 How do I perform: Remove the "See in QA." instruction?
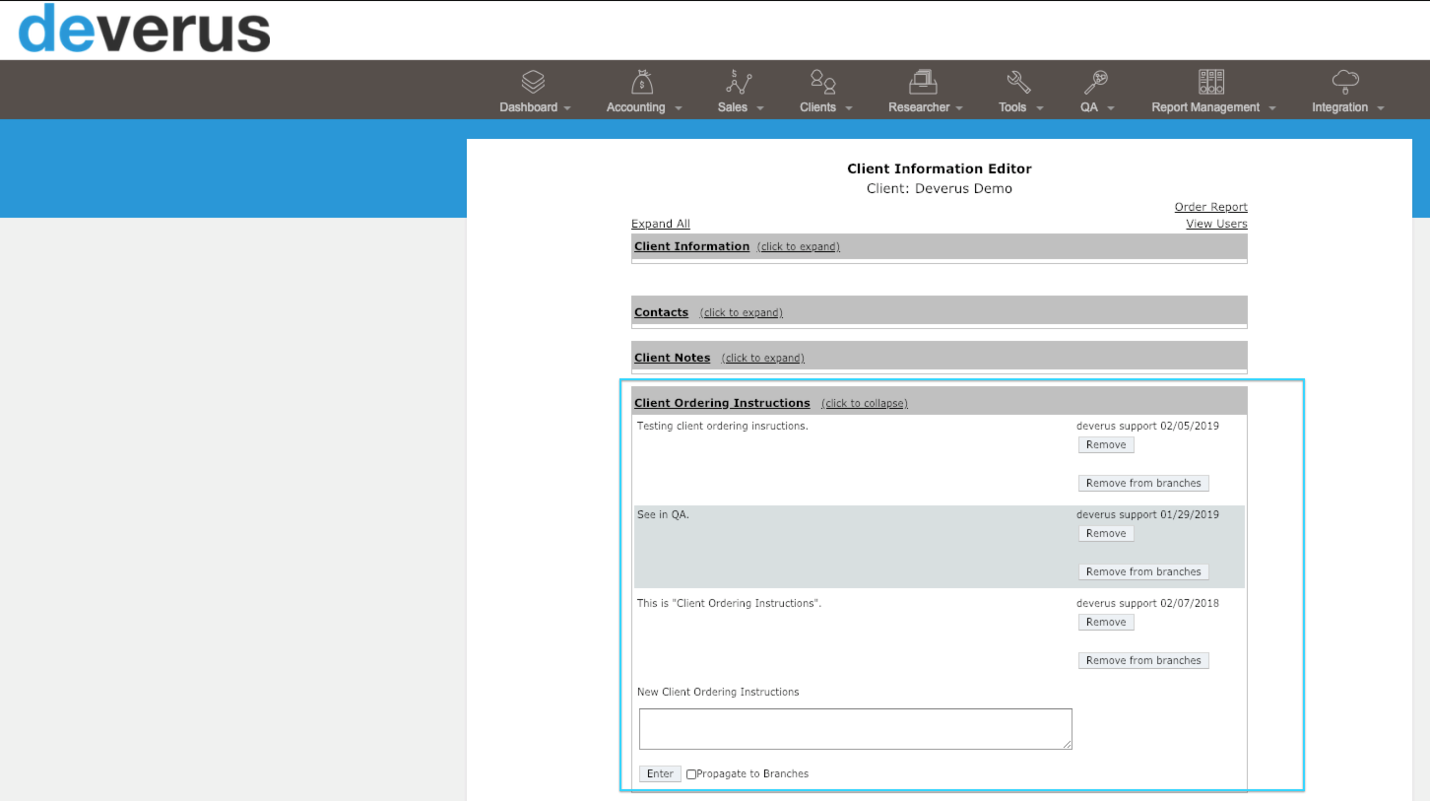click(x=1106, y=533)
